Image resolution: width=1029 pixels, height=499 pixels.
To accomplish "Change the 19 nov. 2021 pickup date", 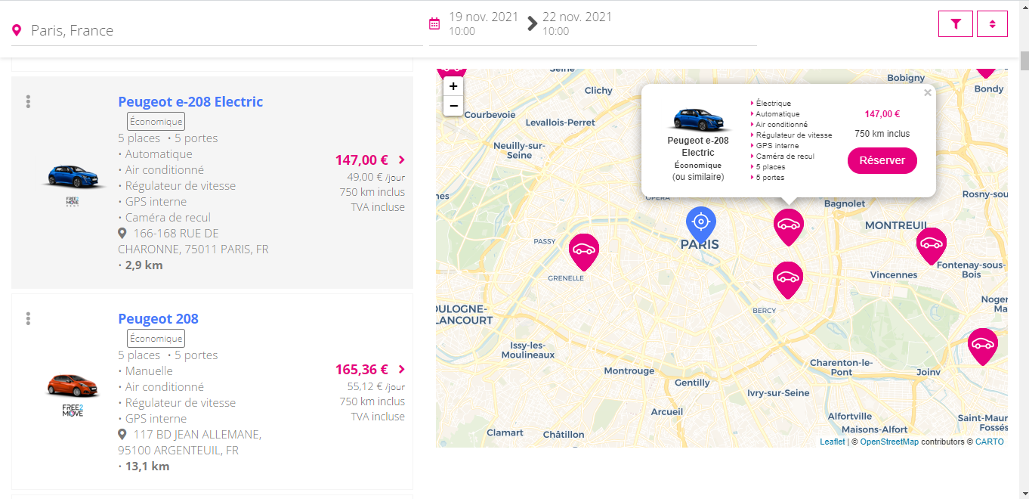I will pos(484,17).
